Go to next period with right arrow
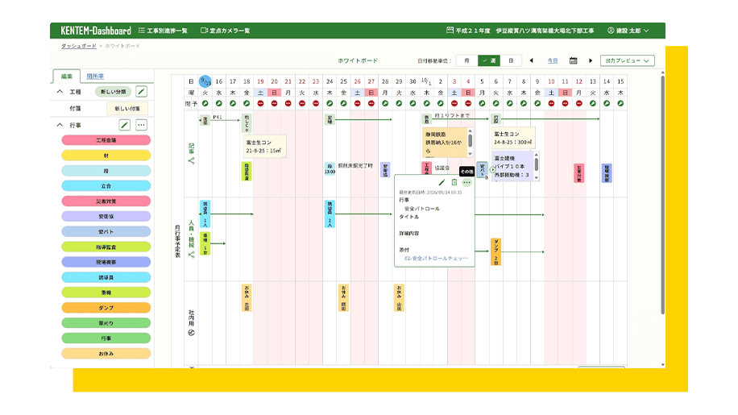 click(x=591, y=60)
